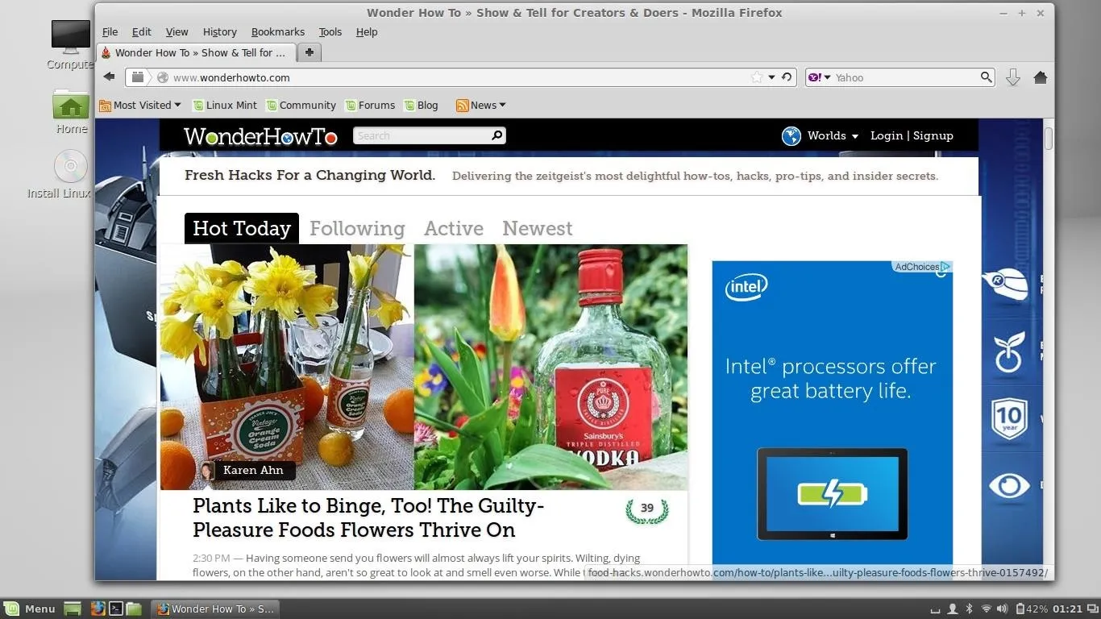Click the battery 42% indicator
The image size is (1101, 619).
pyautogui.click(x=1032, y=609)
